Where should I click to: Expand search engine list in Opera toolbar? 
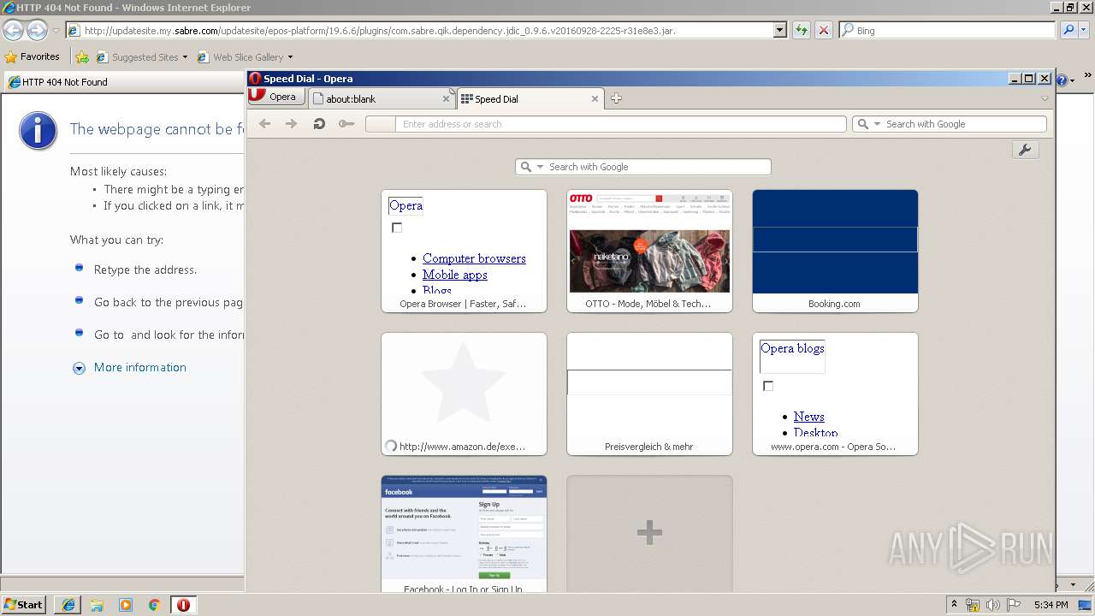coord(877,124)
